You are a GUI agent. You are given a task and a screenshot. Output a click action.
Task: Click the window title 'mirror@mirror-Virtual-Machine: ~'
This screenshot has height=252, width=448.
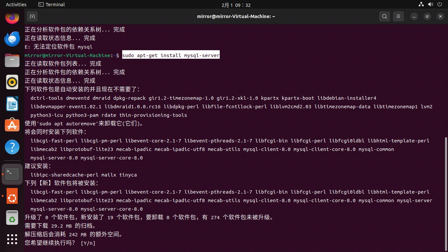[236, 16]
